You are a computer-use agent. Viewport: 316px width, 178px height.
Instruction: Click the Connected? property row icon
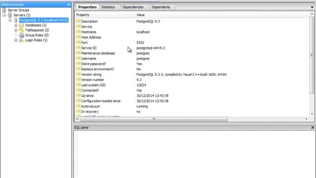[78, 90]
